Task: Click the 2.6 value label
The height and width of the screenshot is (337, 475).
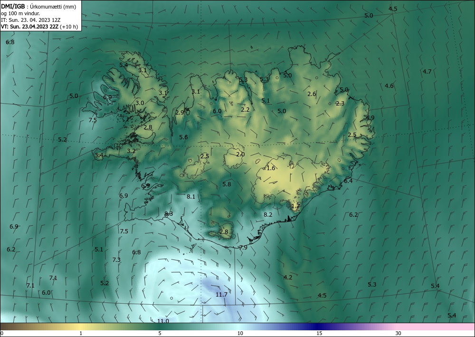Action: pyautogui.click(x=312, y=94)
